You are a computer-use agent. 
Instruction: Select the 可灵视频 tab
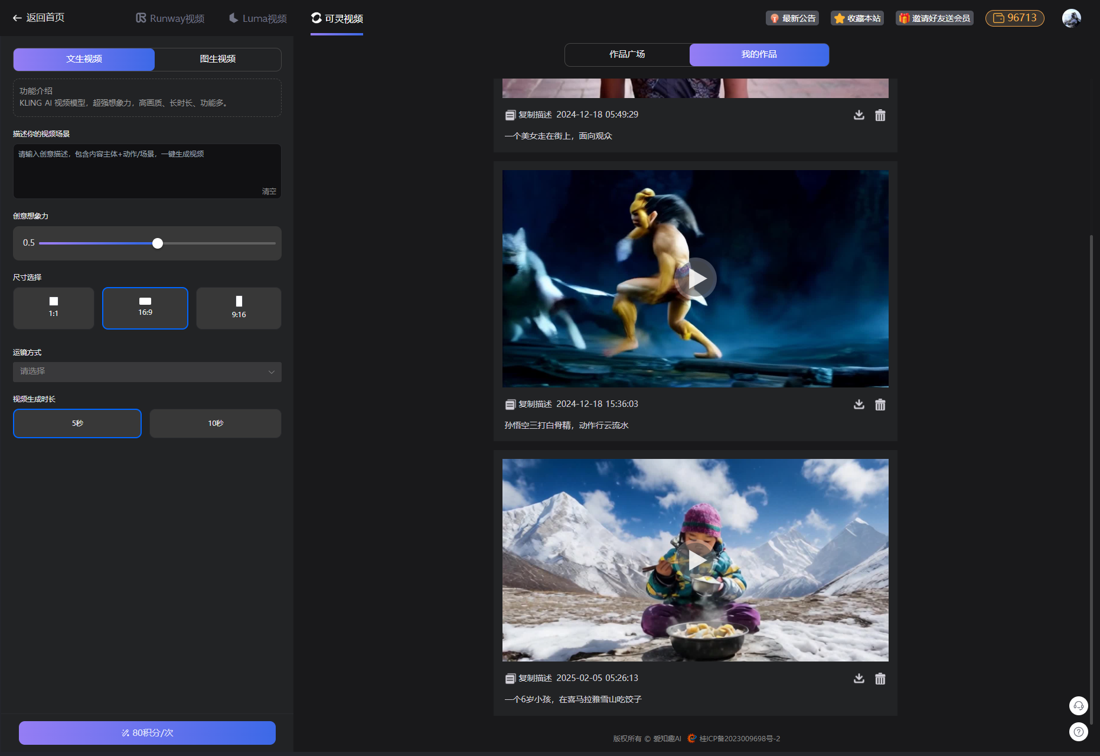[337, 18]
